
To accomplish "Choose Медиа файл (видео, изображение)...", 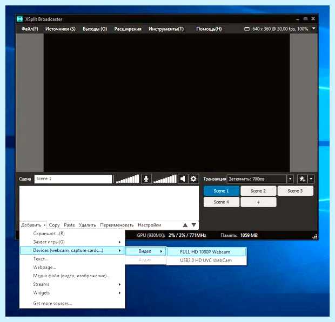I will tap(72, 276).
